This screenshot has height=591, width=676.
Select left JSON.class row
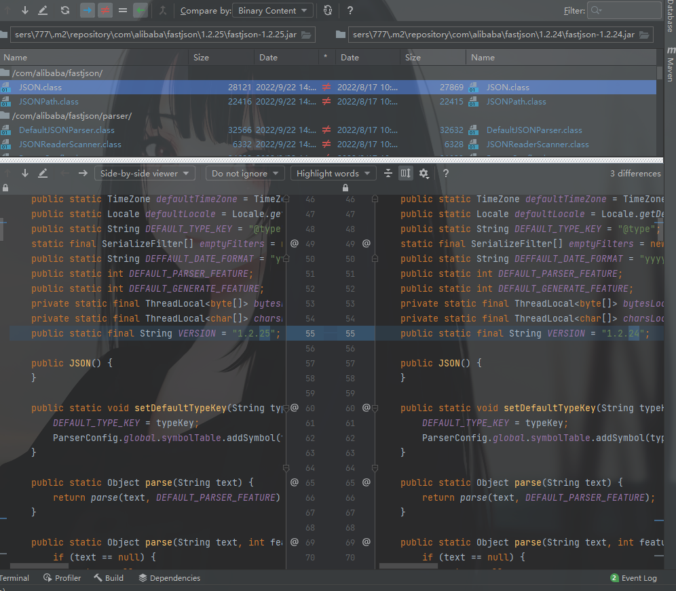pyautogui.click(x=40, y=87)
